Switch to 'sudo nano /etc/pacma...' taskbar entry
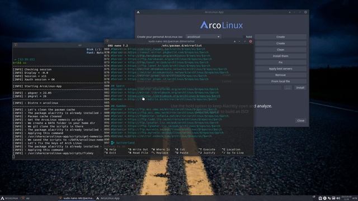The height and width of the screenshot is (201, 358). point(76,198)
